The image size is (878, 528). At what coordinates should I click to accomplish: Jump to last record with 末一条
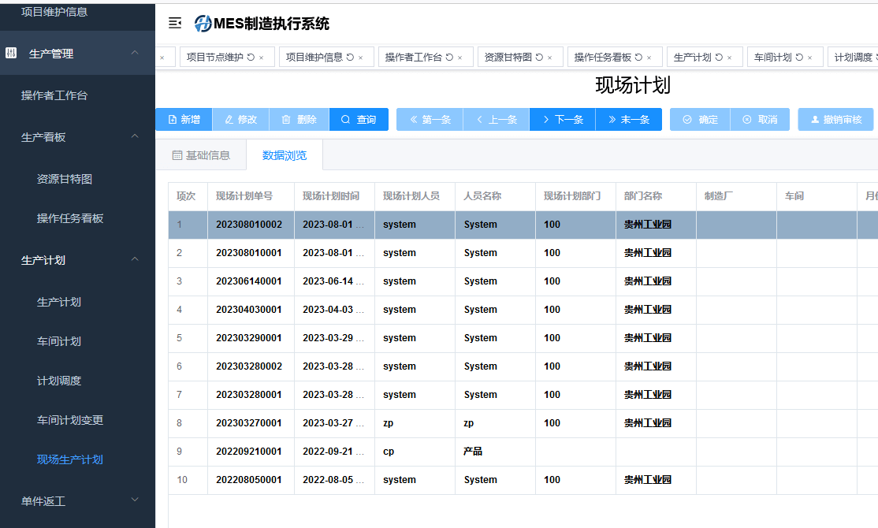point(628,119)
